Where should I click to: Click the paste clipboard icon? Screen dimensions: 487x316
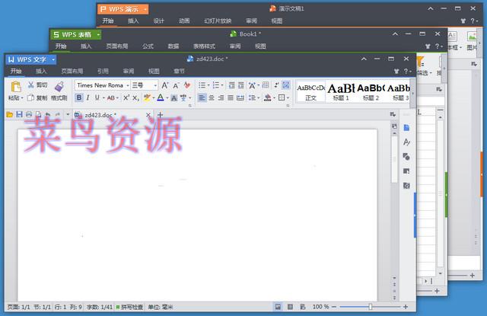(16, 87)
